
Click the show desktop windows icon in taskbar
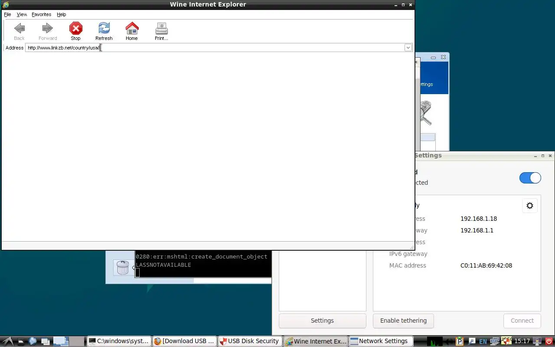(x=45, y=341)
